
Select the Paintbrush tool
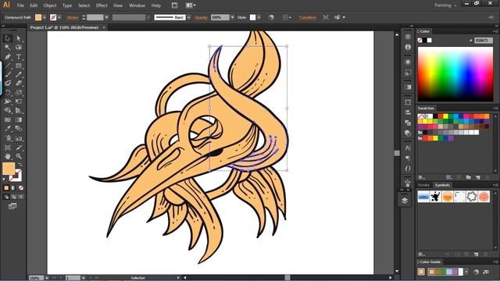(8, 75)
